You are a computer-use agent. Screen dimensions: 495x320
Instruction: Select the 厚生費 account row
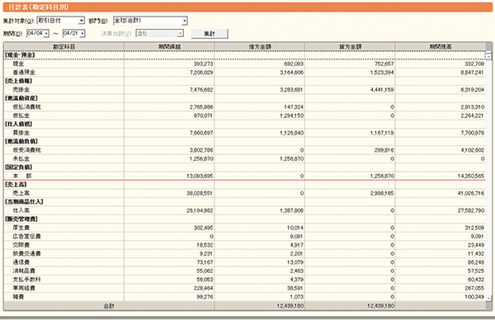pos(244,228)
